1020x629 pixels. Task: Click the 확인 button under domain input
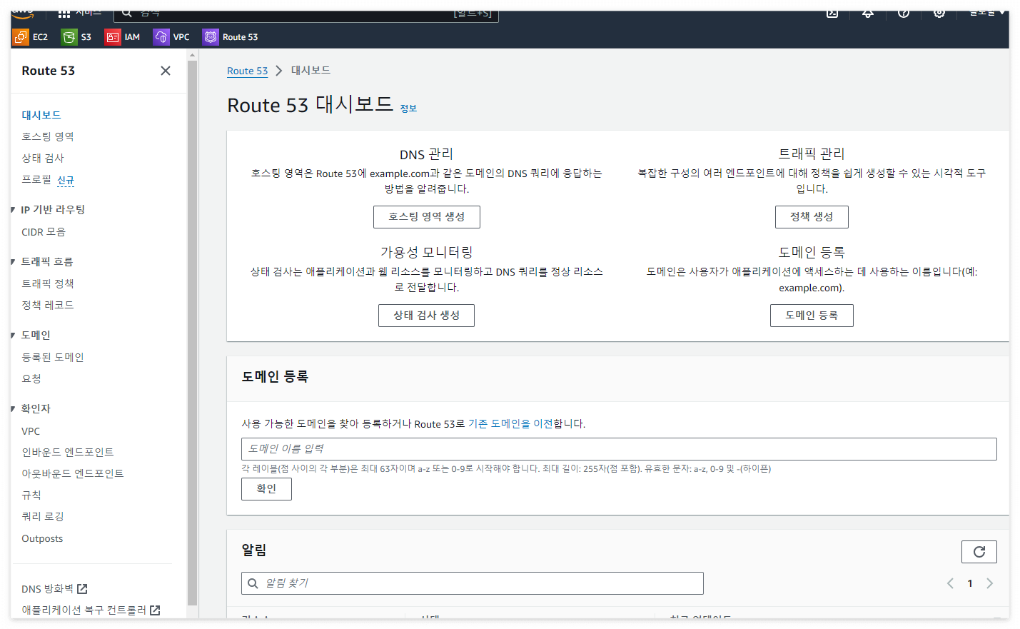[x=266, y=489]
